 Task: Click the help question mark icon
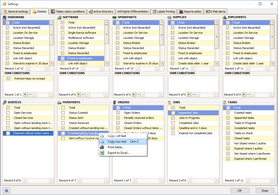[6, 190]
